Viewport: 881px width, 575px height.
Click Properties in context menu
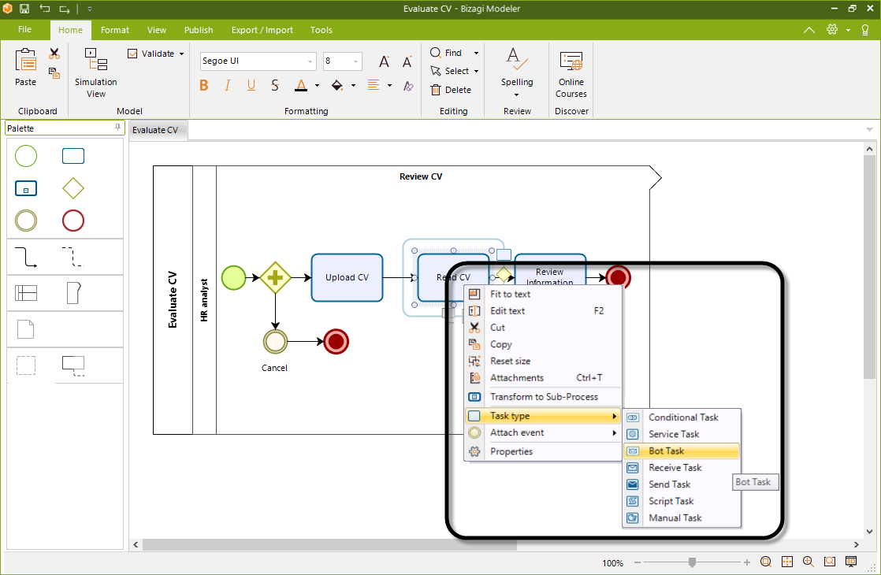[x=543, y=451]
